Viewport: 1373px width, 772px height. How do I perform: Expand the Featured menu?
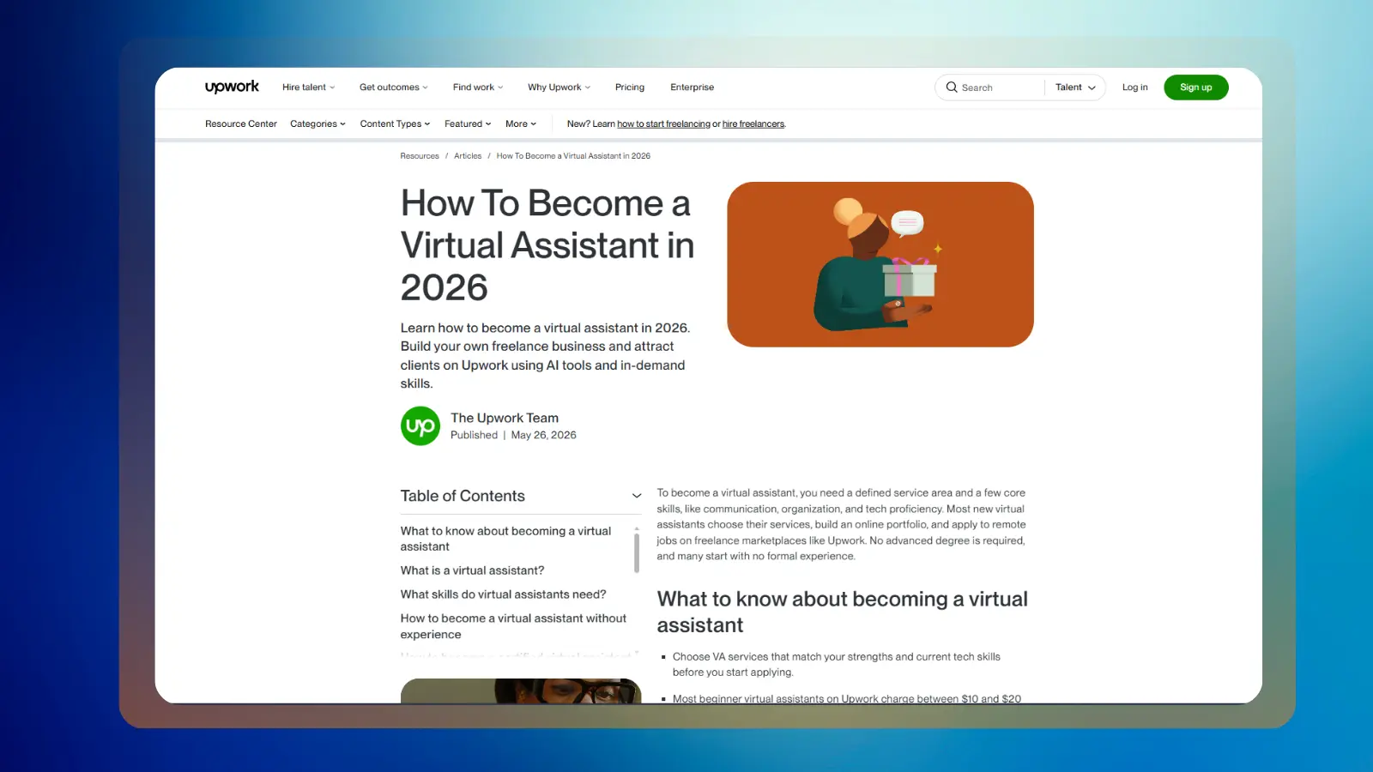pyautogui.click(x=468, y=124)
